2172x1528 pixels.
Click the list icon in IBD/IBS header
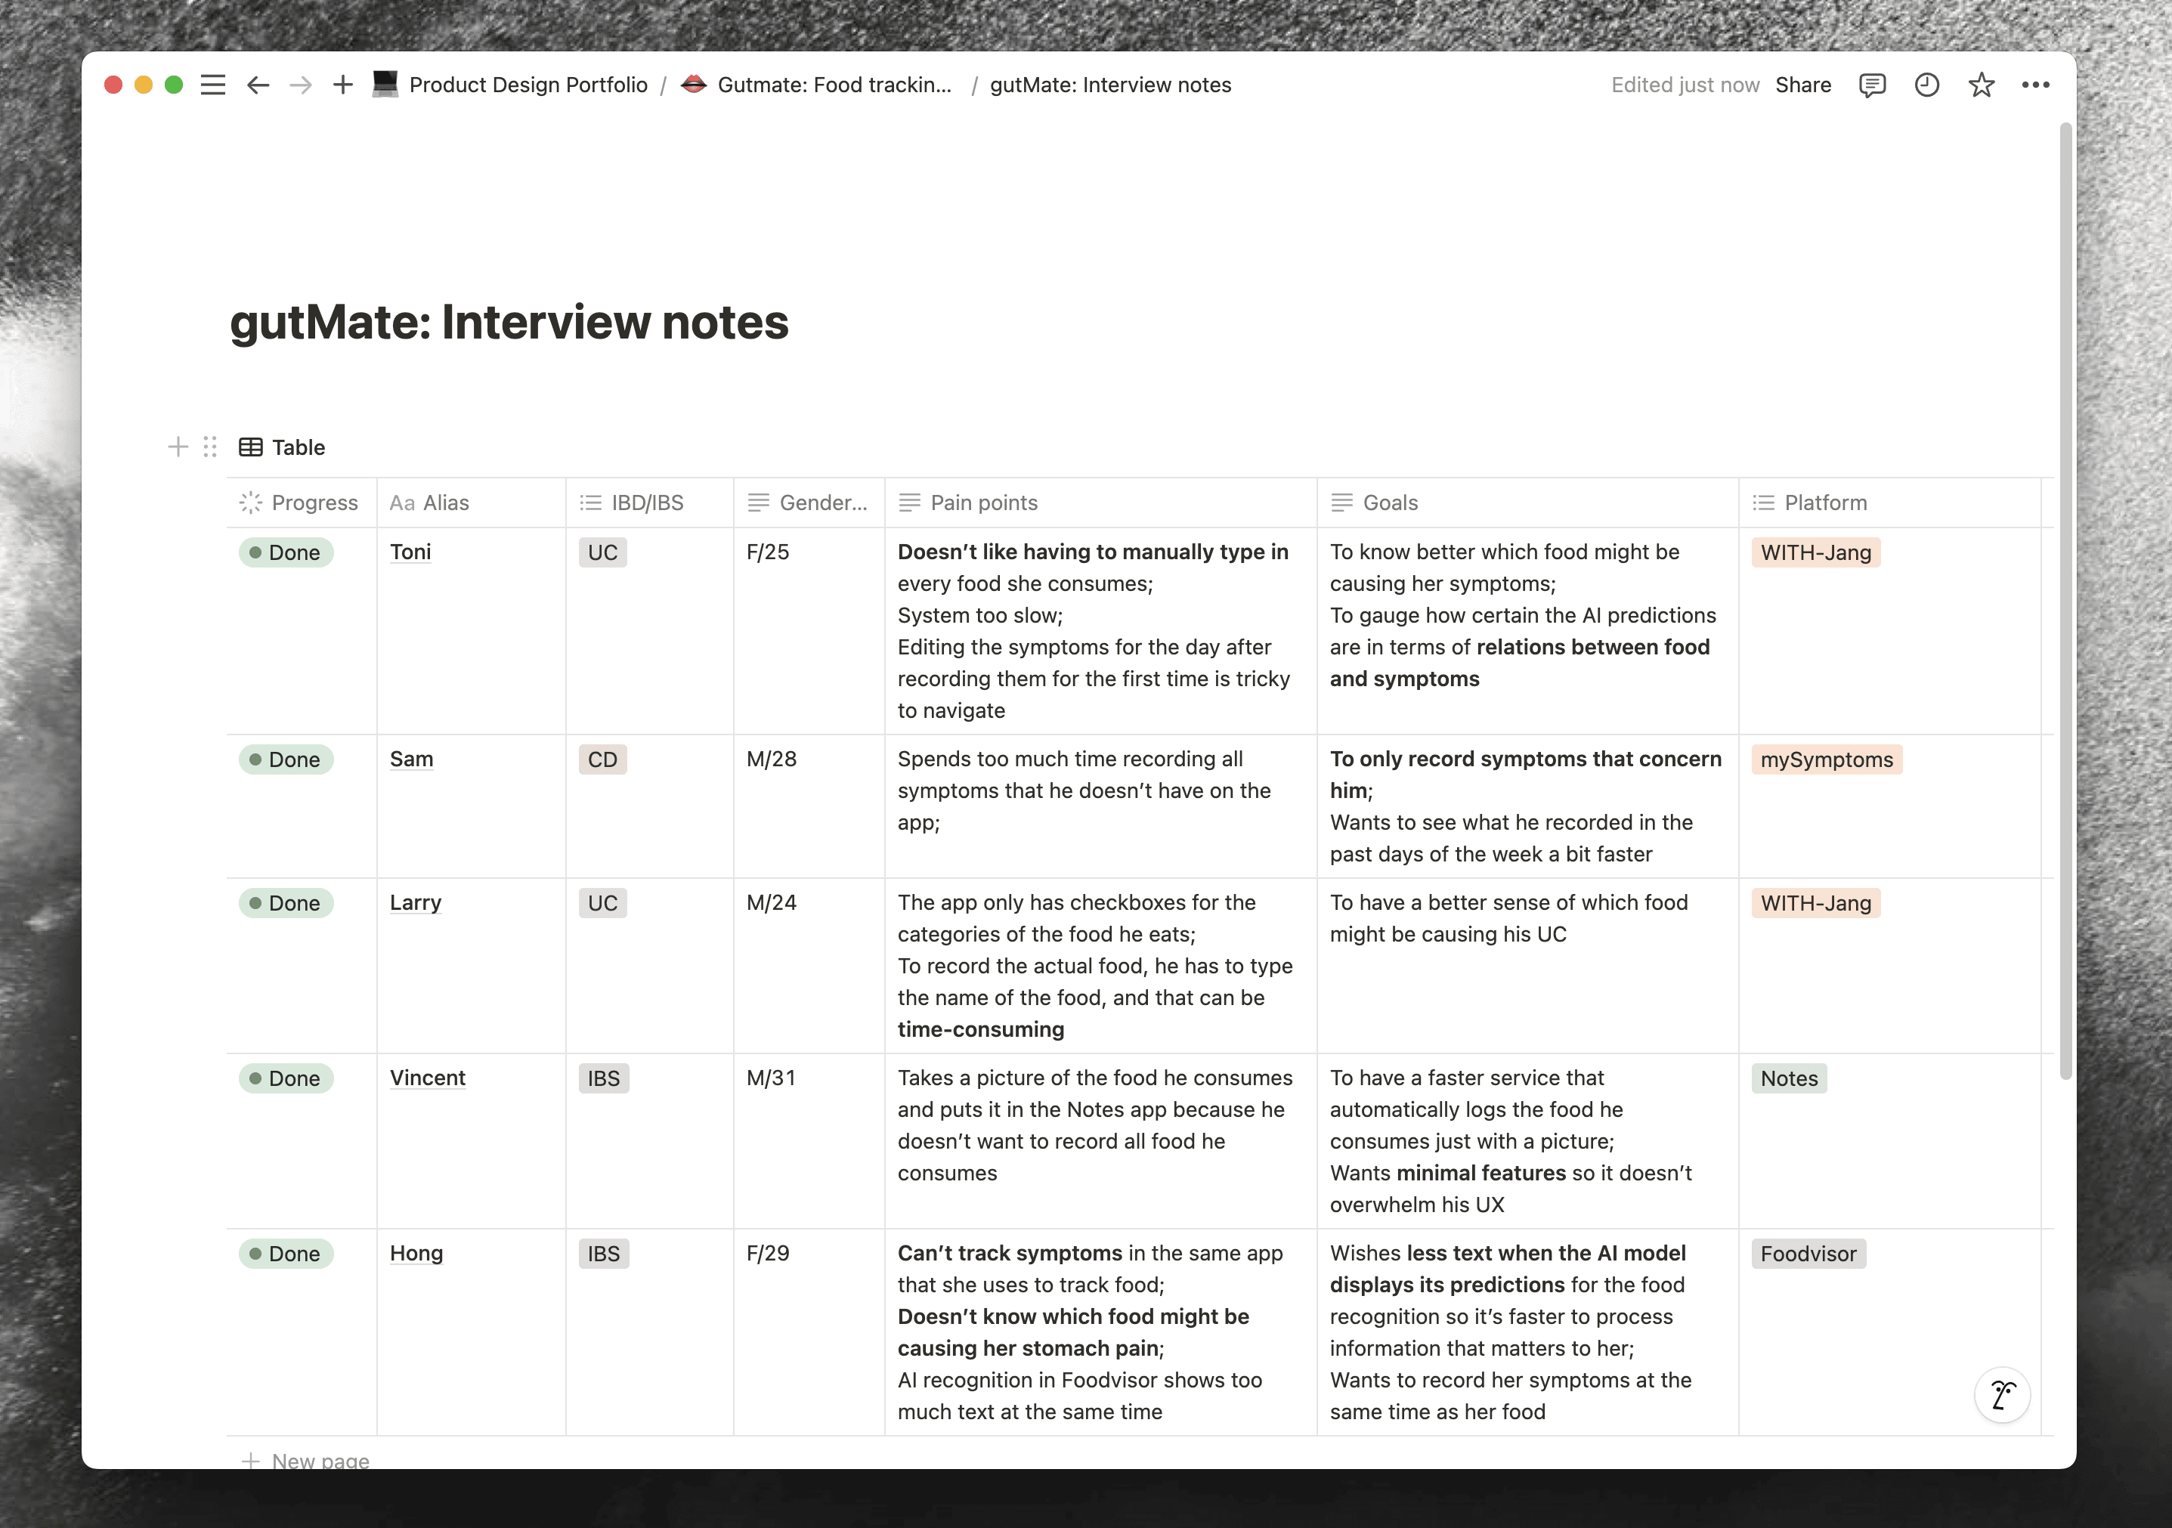pyautogui.click(x=590, y=503)
